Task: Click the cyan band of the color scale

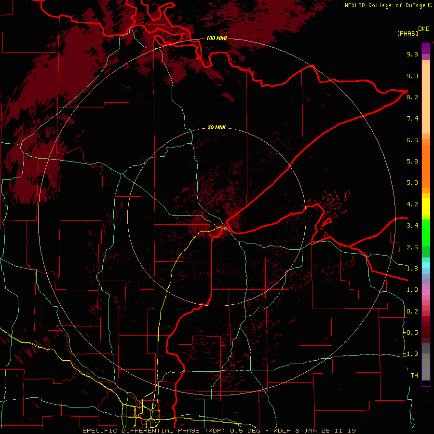Action: [x=426, y=265]
